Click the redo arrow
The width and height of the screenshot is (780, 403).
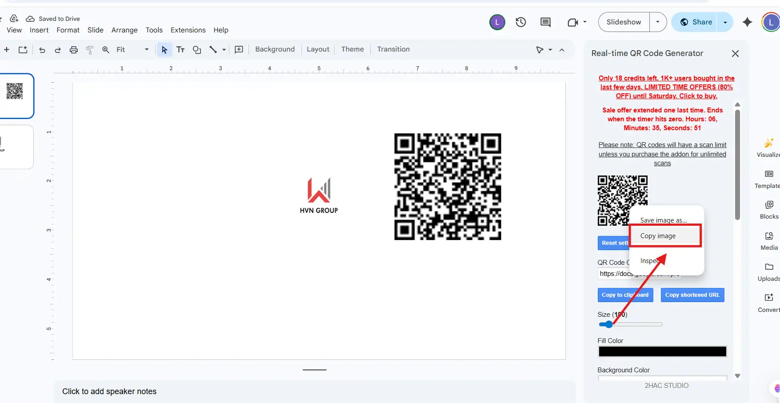pos(58,50)
